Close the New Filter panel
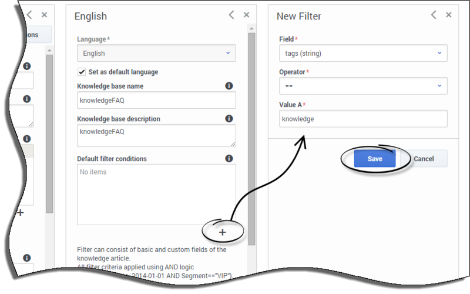The width and height of the screenshot is (470, 294). click(x=449, y=15)
